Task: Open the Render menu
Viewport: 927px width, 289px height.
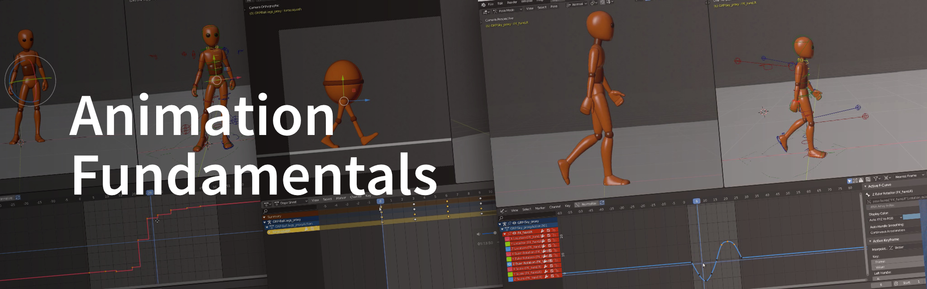Action: pos(512,3)
